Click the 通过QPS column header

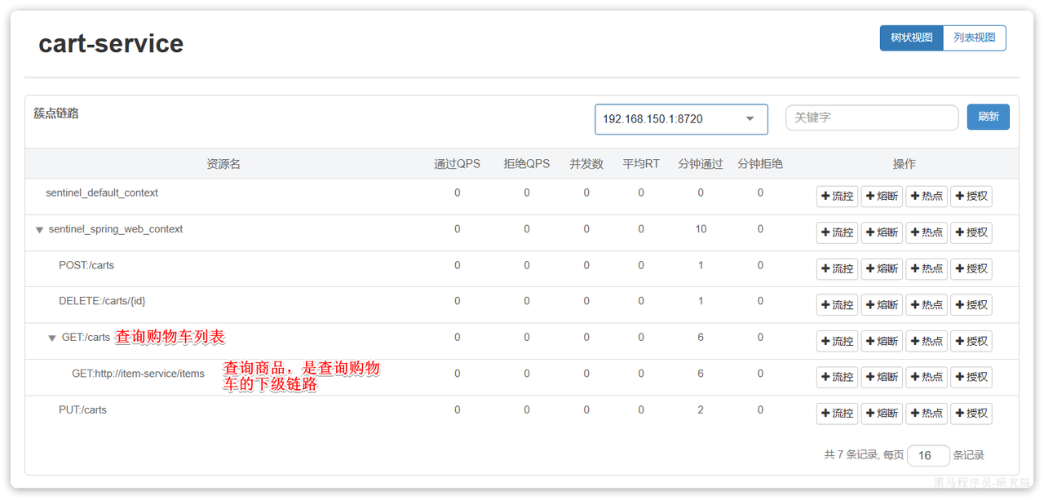(x=457, y=164)
